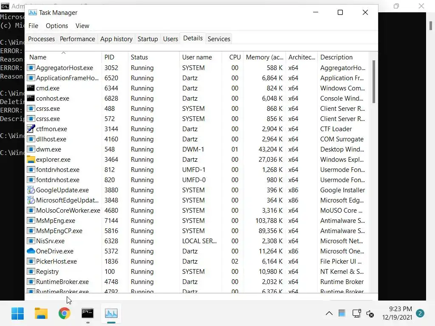Viewport: 435px width, 326px height.
Task: Click the GoogleUpdate.exe installer icon
Action: [x=31, y=190]
